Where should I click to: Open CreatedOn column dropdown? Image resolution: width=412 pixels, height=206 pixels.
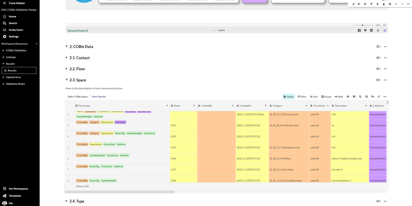(266, 106)
